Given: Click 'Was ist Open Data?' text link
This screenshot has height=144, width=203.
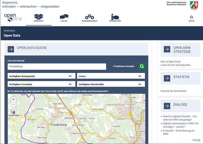Looking at the screenshot, I should [x=171, y=62].
